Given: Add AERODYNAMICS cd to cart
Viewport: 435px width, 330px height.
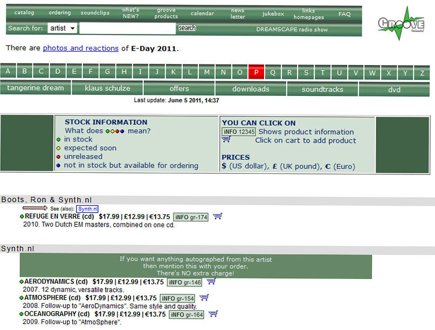Looking at the screenshot, I should point(211,281).
